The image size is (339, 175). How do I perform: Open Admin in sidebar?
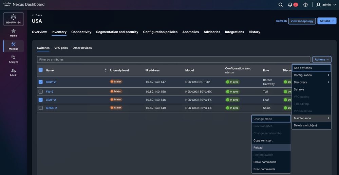[x=14, y=73]
